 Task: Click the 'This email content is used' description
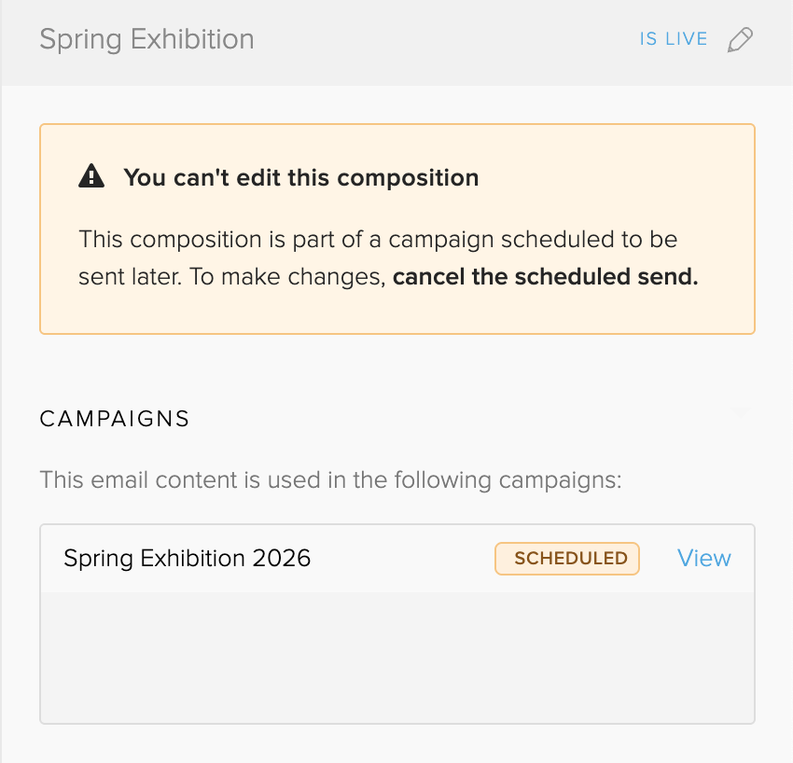330,480
